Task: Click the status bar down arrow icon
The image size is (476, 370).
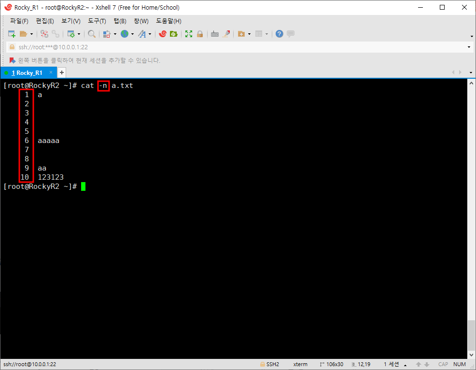Action: (x=427, y=365)
